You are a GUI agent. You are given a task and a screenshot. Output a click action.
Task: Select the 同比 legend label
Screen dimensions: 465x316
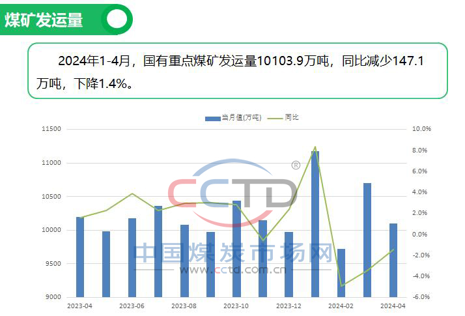(x=291, y=117)
